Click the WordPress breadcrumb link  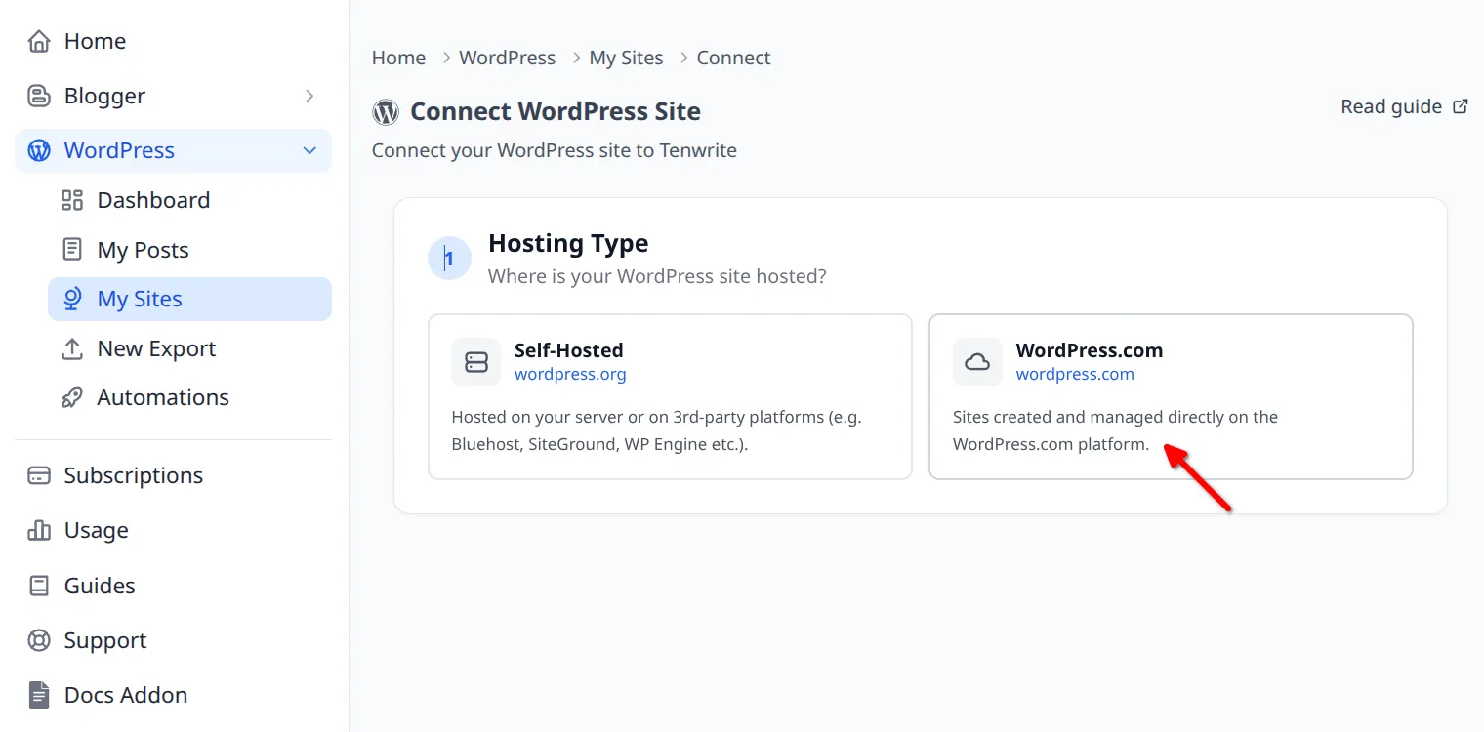[507, 57]
